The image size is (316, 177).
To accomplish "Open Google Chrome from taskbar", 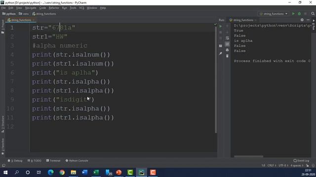I will point(62,173).
